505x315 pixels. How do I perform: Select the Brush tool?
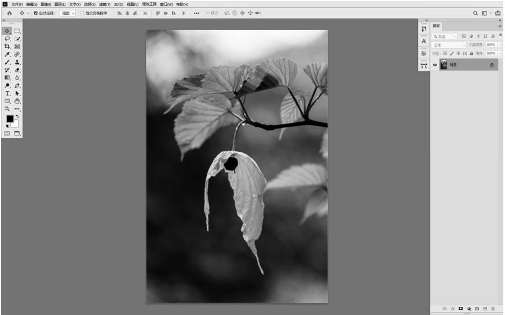click(x=7, y=62)
